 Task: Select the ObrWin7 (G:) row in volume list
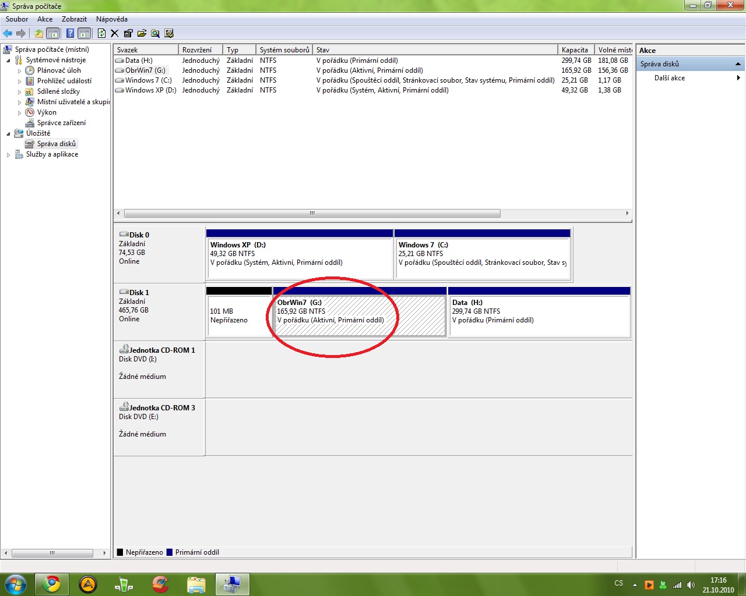pyautogui.click(x=373, y=70)
